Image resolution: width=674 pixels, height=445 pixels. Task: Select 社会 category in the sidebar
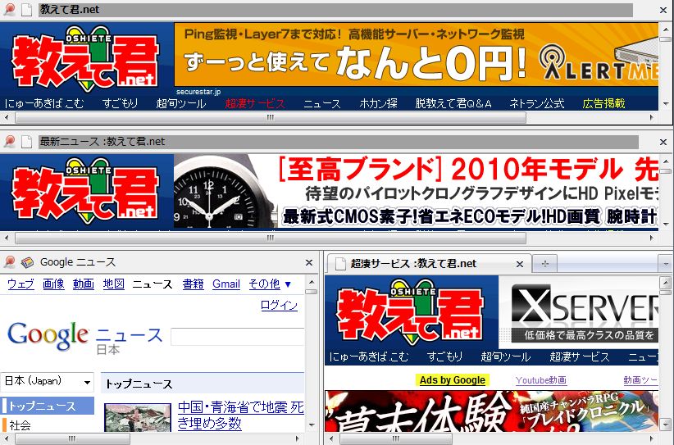coord(20,425)
